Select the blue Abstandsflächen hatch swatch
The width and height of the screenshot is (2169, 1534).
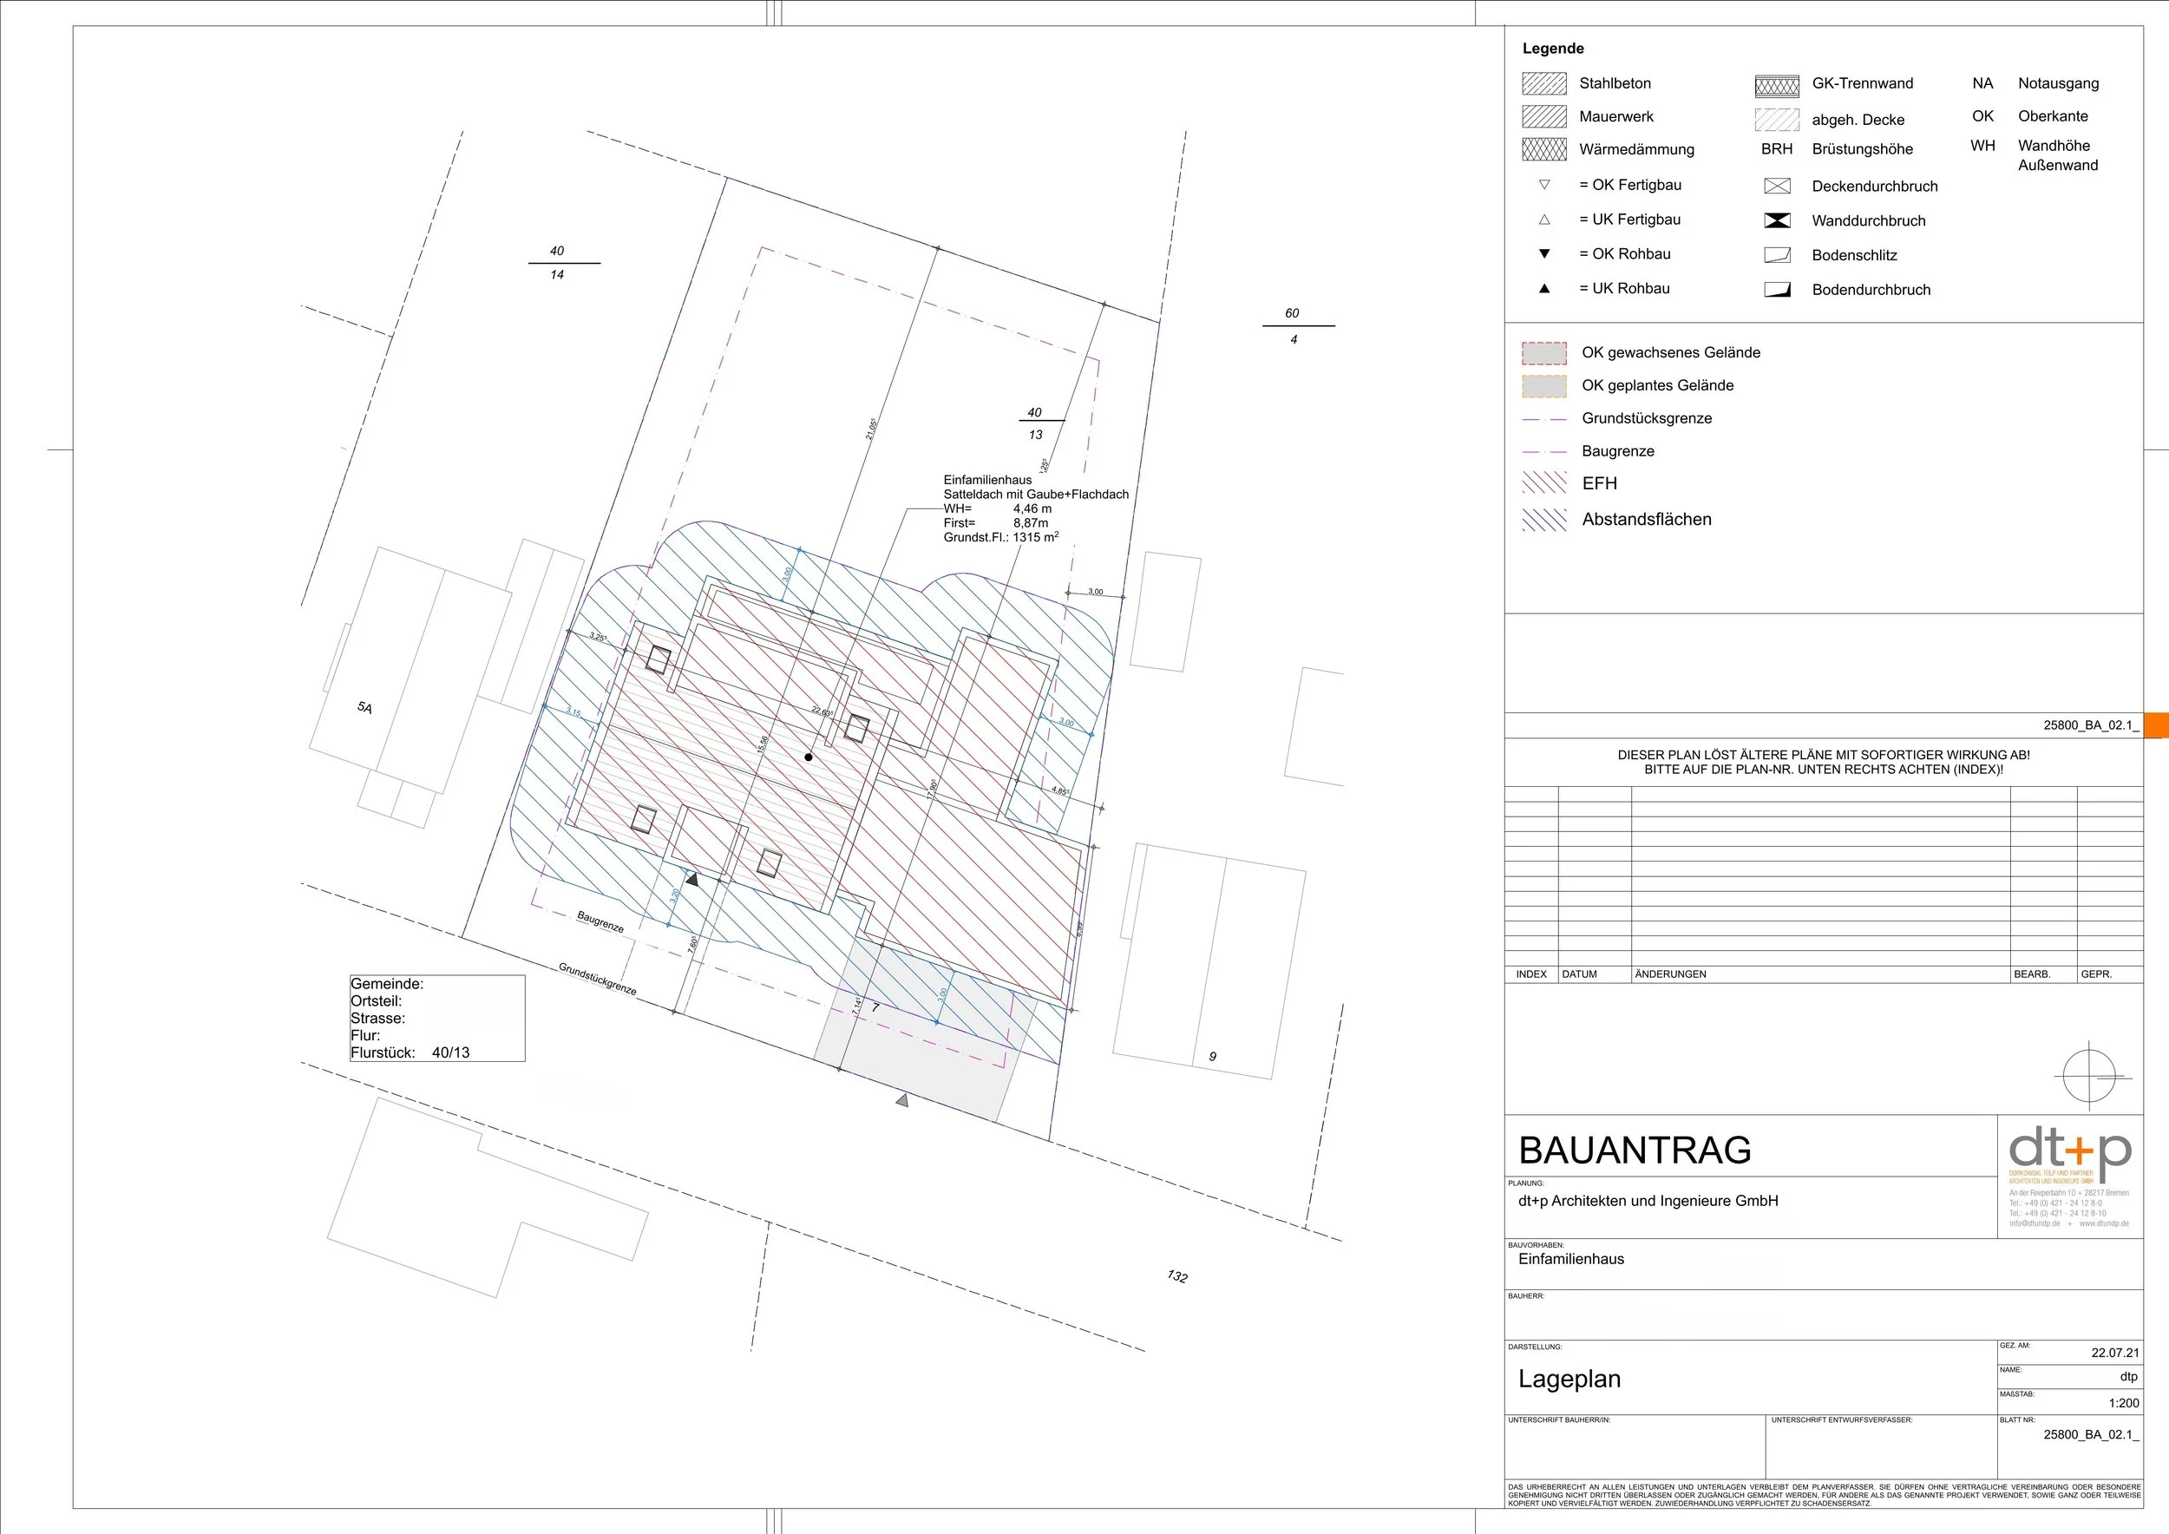click(1543, 520)
